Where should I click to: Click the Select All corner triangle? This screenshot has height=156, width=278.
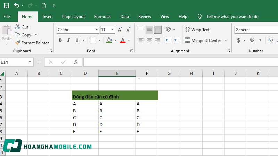point(2,73)
